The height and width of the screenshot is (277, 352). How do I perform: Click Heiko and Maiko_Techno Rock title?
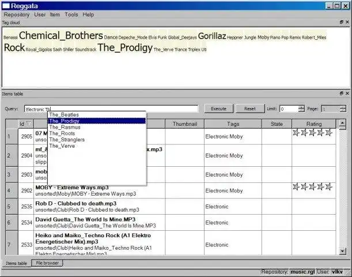[x=93, y=238]
